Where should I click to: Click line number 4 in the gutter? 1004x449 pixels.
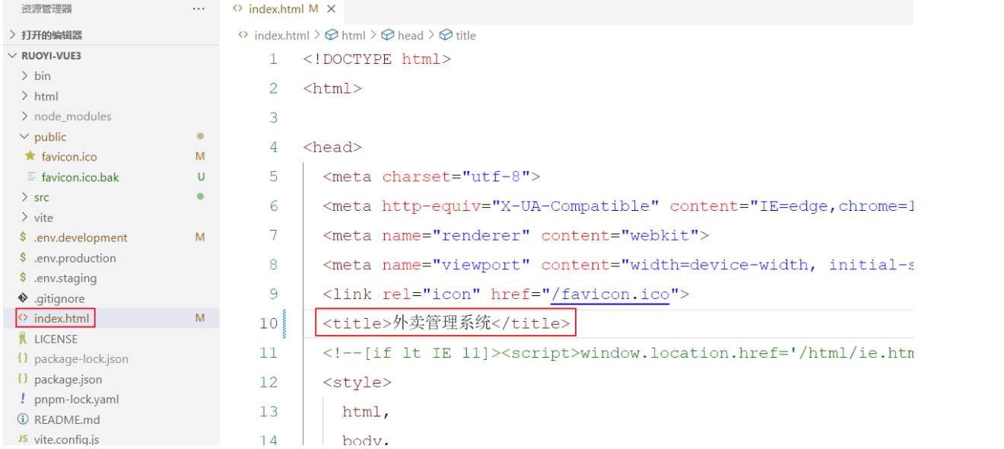[273, 147]
